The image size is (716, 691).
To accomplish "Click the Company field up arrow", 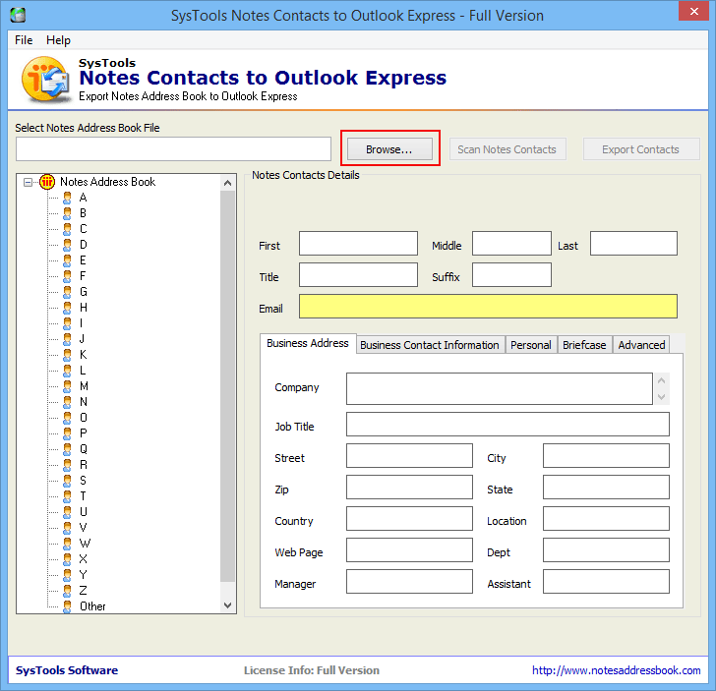I will [x=662, y=380].
